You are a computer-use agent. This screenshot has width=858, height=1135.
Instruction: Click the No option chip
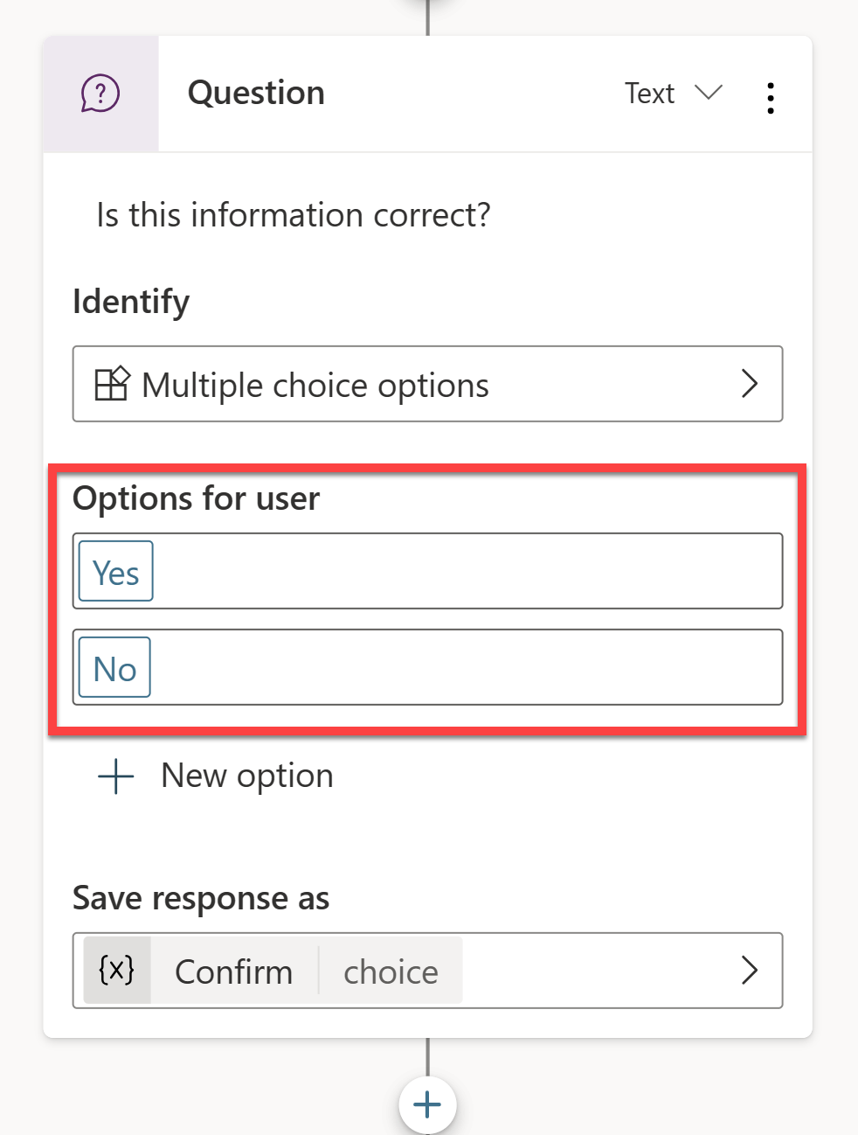tap(114, 667)
